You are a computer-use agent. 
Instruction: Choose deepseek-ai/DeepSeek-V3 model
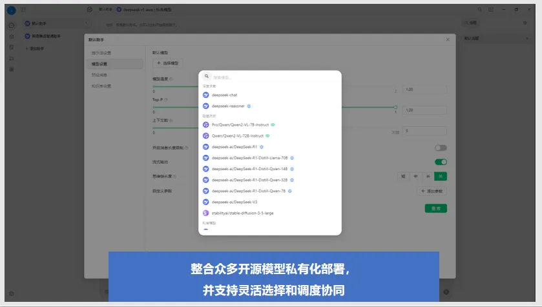[x=270, y=202]
